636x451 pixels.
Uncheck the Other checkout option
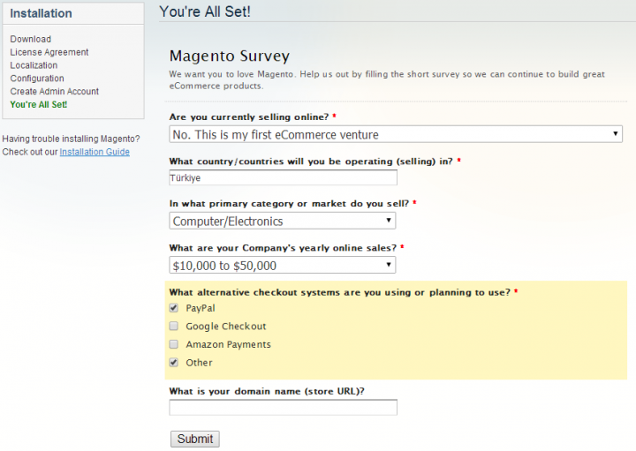(174, 363)
